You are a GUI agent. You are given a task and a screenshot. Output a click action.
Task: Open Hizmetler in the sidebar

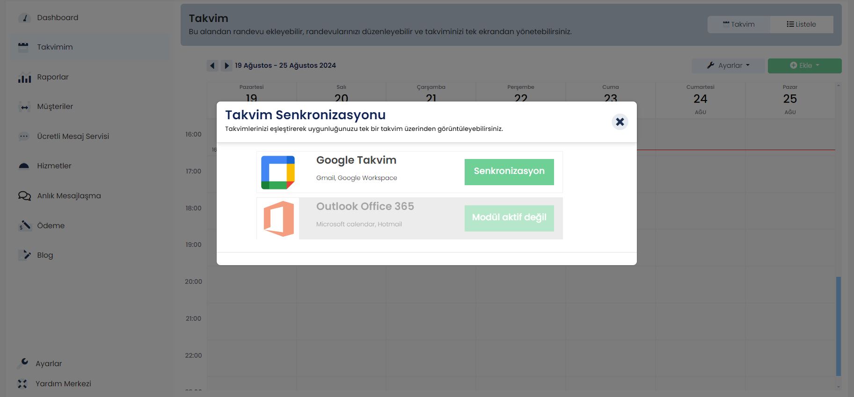pos(54,166)
